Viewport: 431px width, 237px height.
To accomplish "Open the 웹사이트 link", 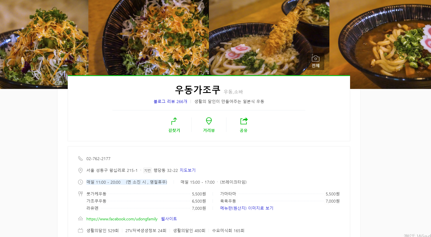I will (x=169, y=219).
